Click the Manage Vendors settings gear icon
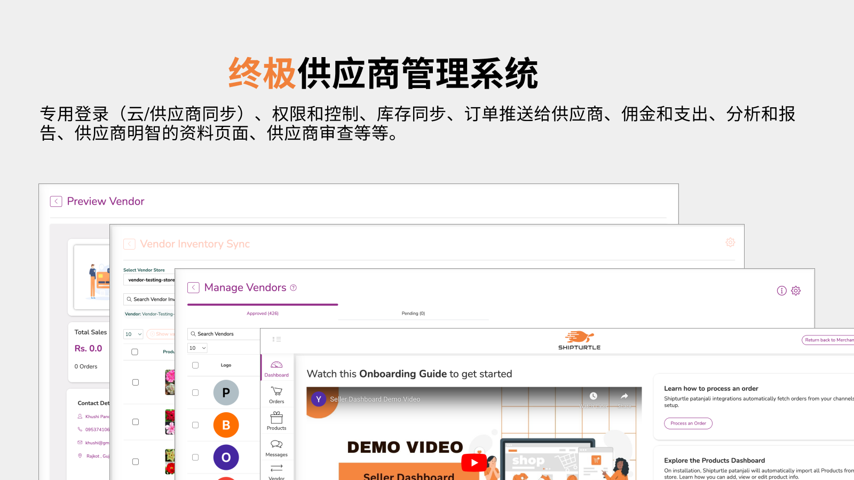 796,291
